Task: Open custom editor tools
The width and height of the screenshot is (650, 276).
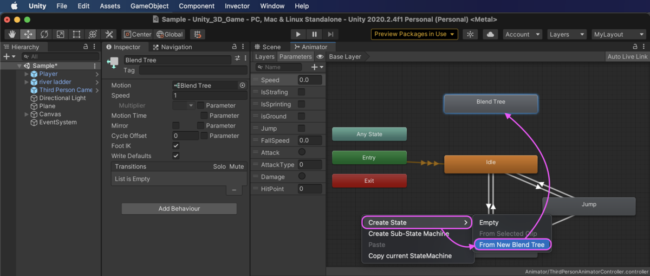Action: point(109,34)
